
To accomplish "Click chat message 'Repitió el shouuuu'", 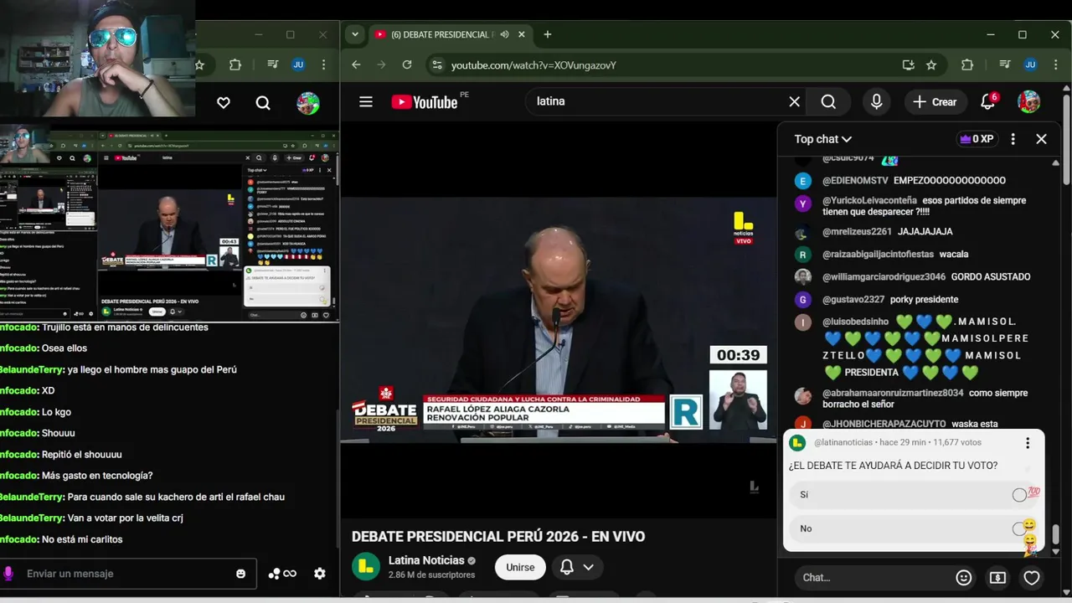I will (81, 454).
